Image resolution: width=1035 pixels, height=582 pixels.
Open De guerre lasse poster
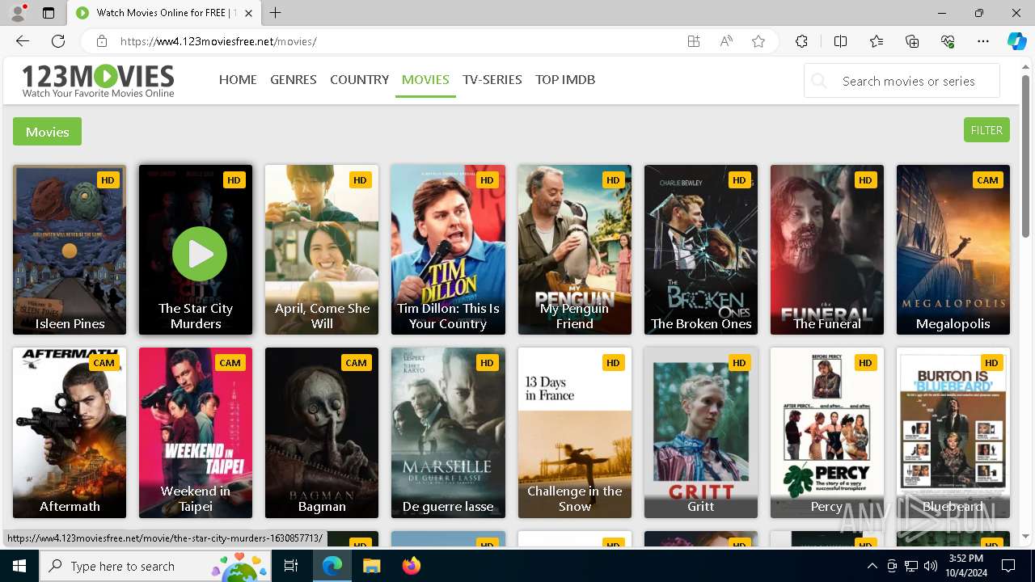pos(448,432)
